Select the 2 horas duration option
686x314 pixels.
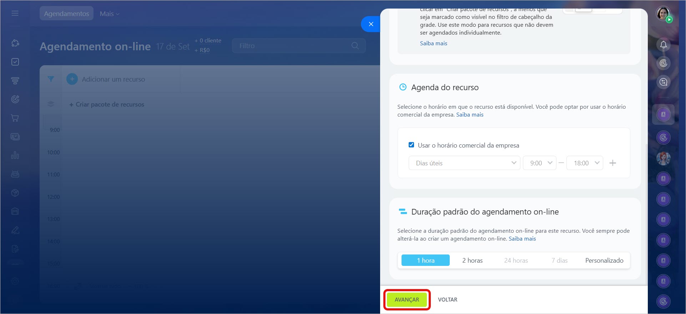pos(472,261)
